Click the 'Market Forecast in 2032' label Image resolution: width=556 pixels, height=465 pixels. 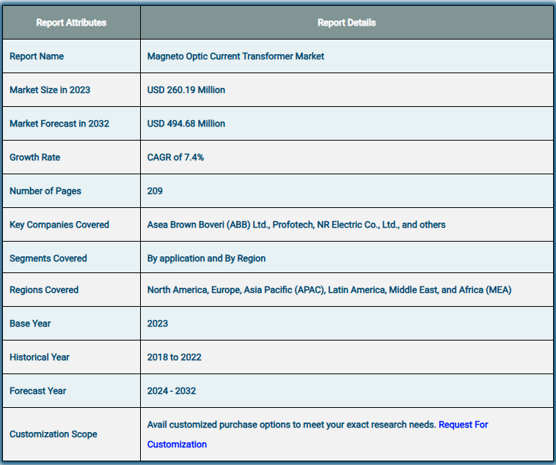tap(59, 124)
